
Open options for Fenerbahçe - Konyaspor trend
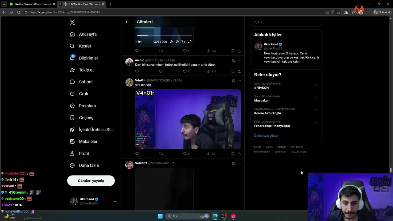pos(317,122)
